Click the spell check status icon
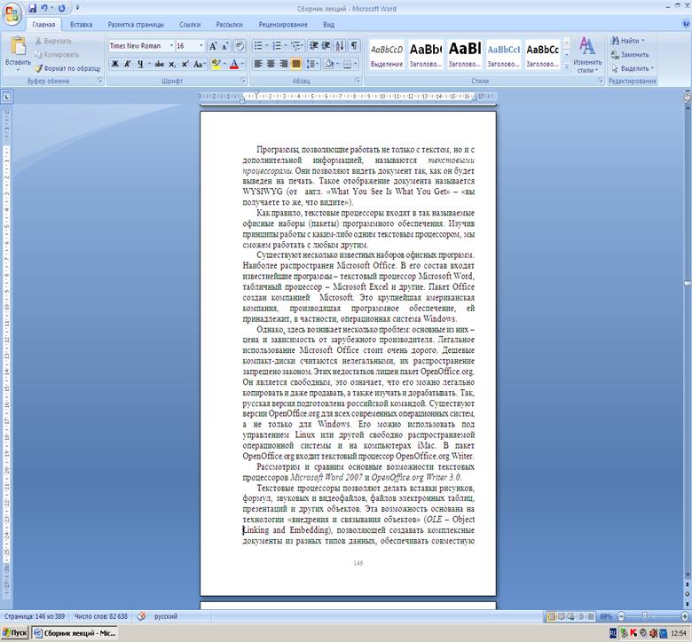The width and height of the screenshot is (692, 642). pyautogui.click(x=141, y=616)
